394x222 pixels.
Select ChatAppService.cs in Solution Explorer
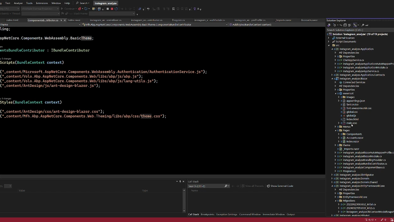click(x=353, y=60)
